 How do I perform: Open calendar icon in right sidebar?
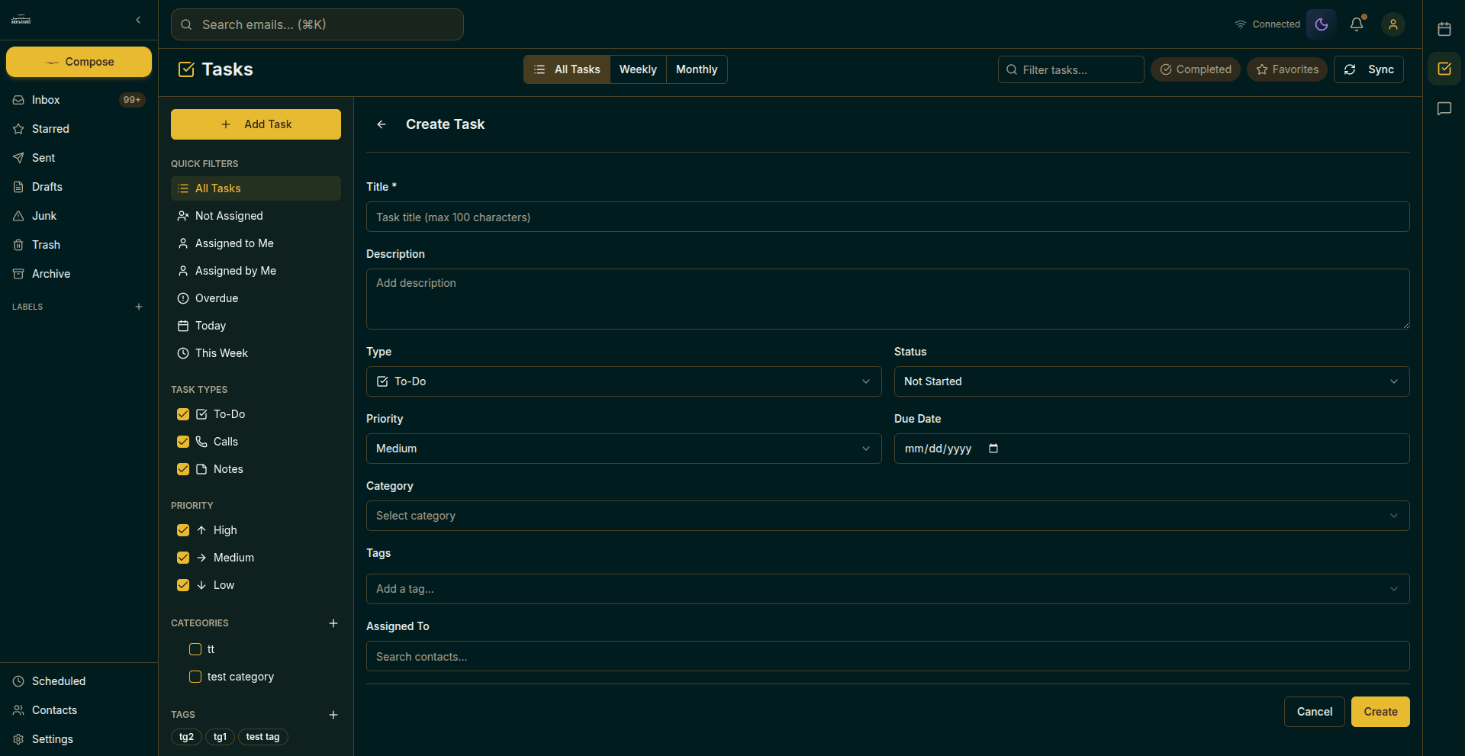pyautogui.click(x=1444, y=29)
